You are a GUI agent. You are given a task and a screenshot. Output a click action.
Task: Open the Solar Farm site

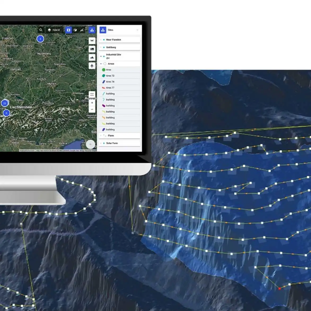[112, 143]
